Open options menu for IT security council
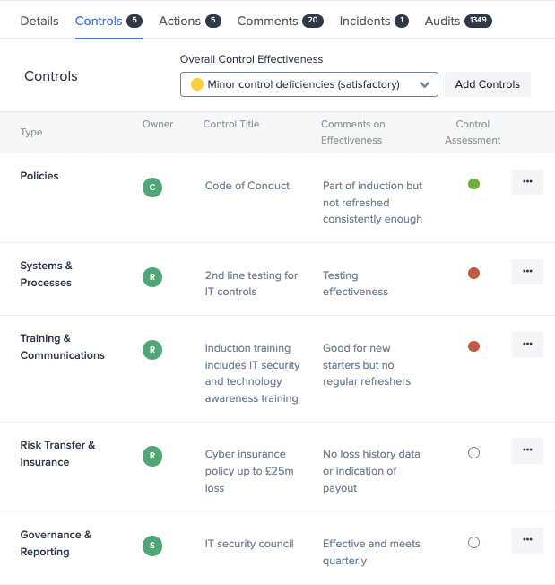555x585 pixels. [527, 540]
